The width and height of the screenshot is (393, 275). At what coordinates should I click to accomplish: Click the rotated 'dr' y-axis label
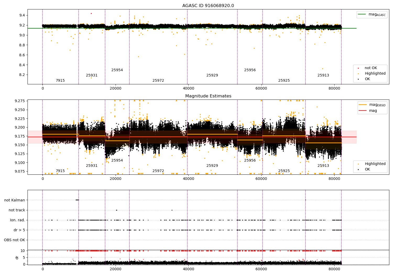[x=17, y=257]
